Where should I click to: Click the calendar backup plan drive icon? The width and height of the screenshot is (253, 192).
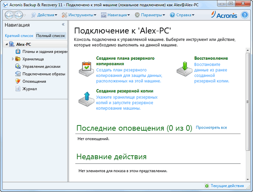(x=86, y=69)
